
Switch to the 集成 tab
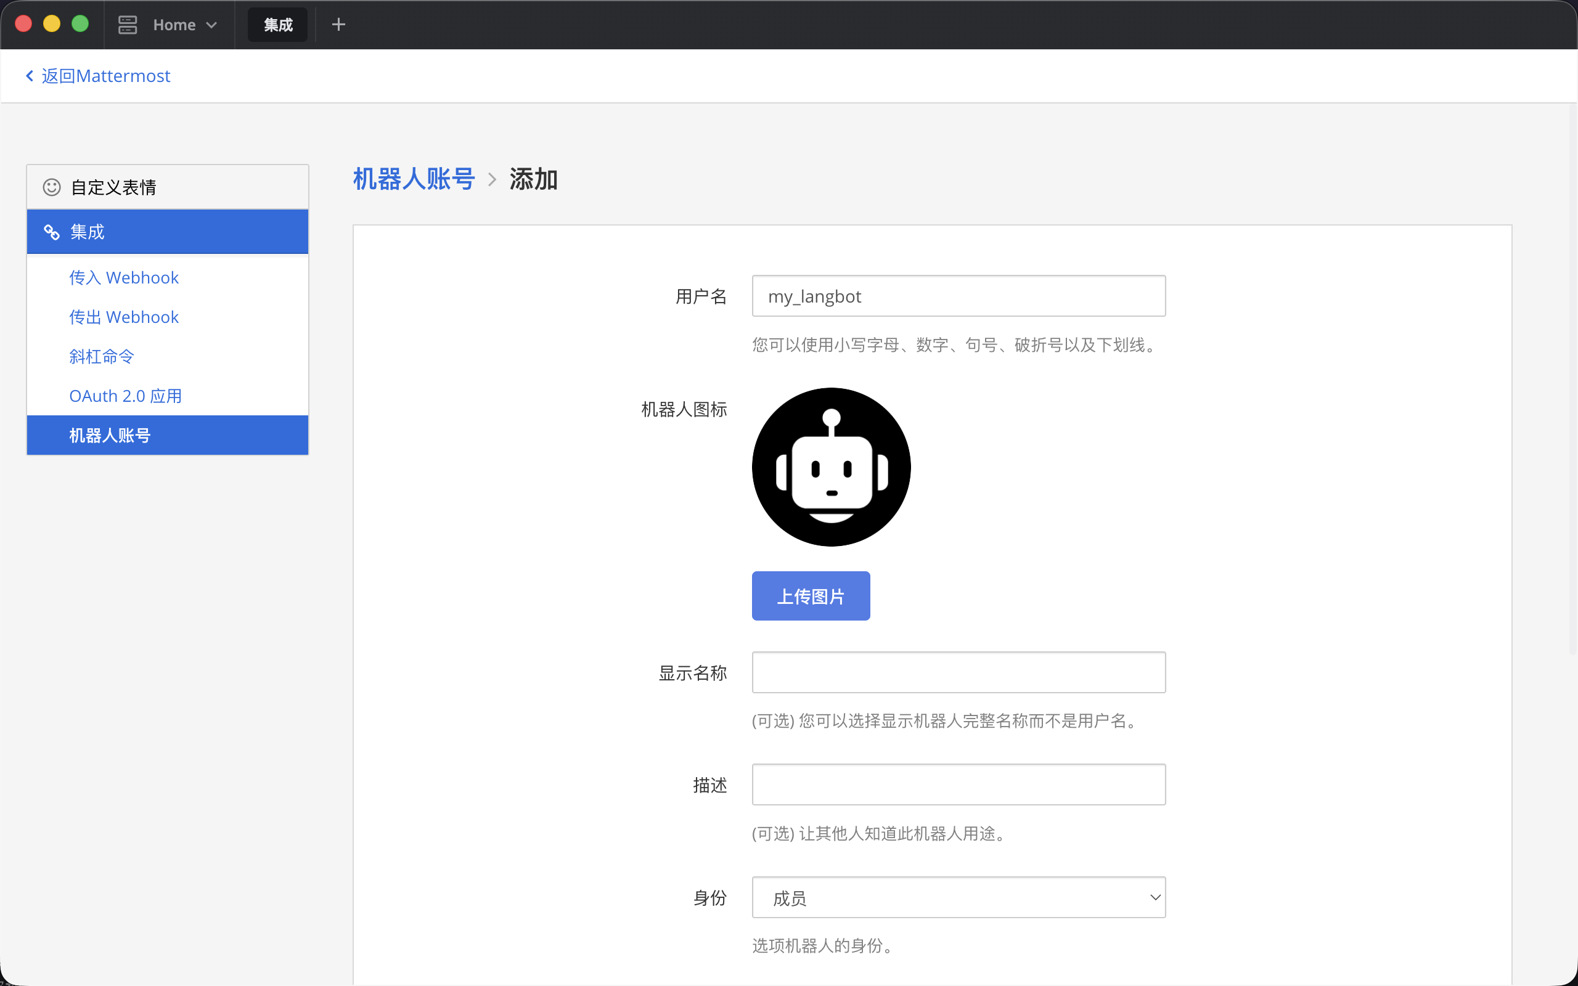[x=278, y=25]
